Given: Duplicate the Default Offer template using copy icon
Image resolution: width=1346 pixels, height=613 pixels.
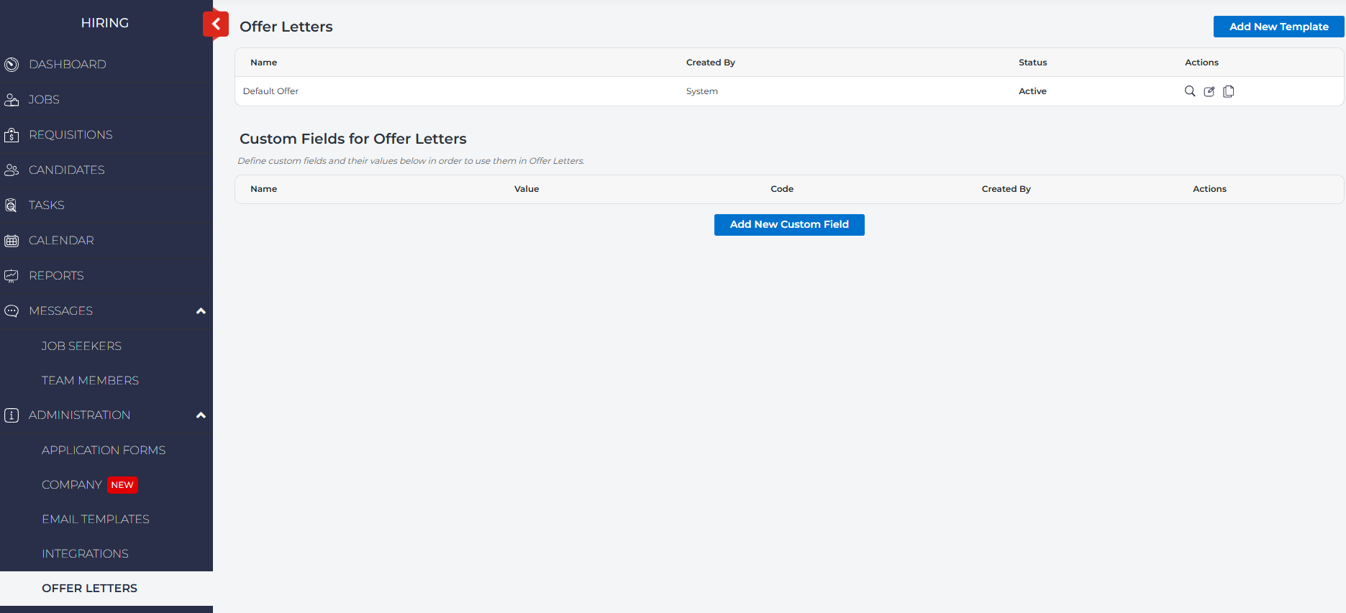Looking at the screenshot, I should 1229,91.
